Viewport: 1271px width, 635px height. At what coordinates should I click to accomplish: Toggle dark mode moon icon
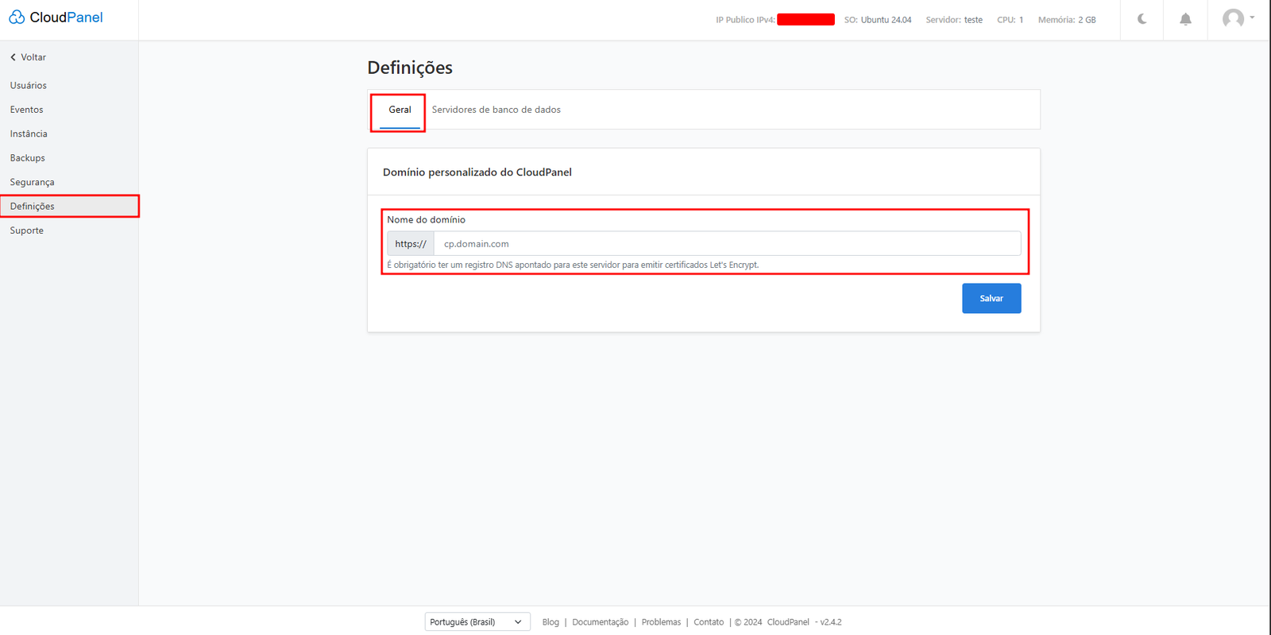[x=1142, y=19]
